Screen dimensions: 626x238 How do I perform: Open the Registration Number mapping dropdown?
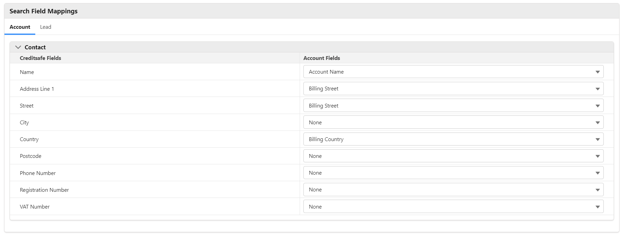click(453, 190)
